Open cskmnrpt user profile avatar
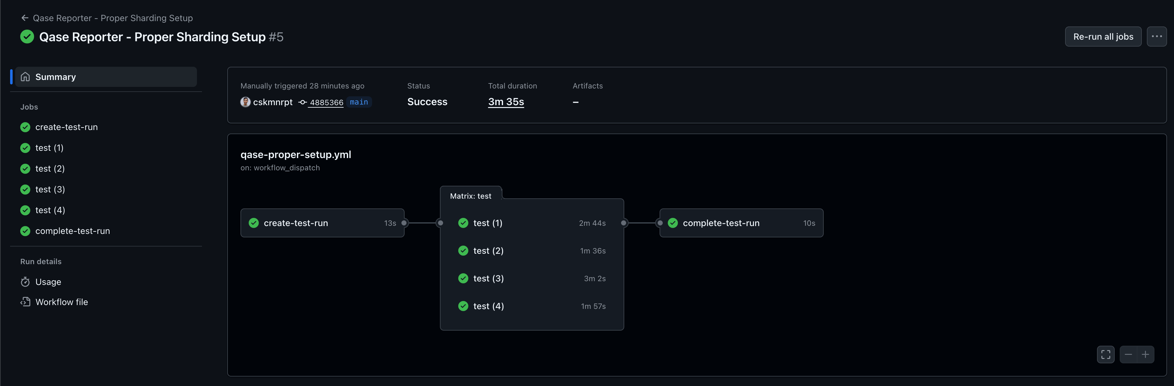The image size is (1174, 386). coord(245,102)
